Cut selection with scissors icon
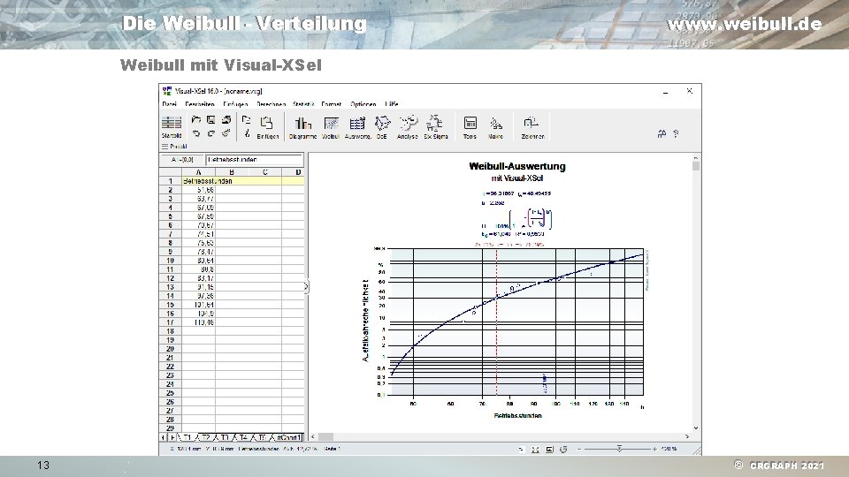The width and height of the screenshot is (849, 477). click(247, 133)
